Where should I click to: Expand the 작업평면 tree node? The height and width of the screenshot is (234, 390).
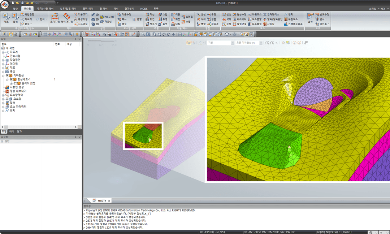tap(3, 60)
